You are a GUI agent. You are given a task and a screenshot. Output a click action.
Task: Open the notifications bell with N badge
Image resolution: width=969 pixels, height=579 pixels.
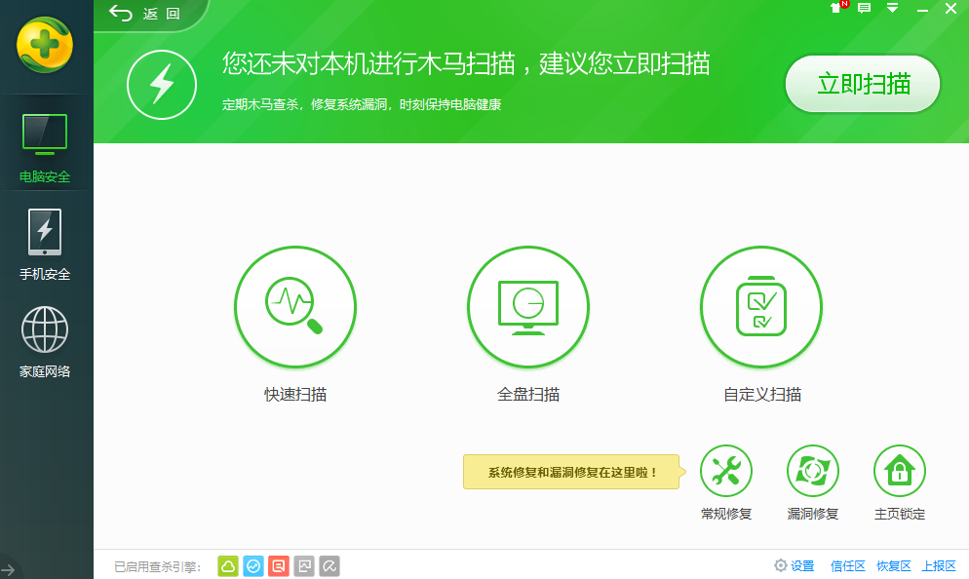(x=836, y=8)
